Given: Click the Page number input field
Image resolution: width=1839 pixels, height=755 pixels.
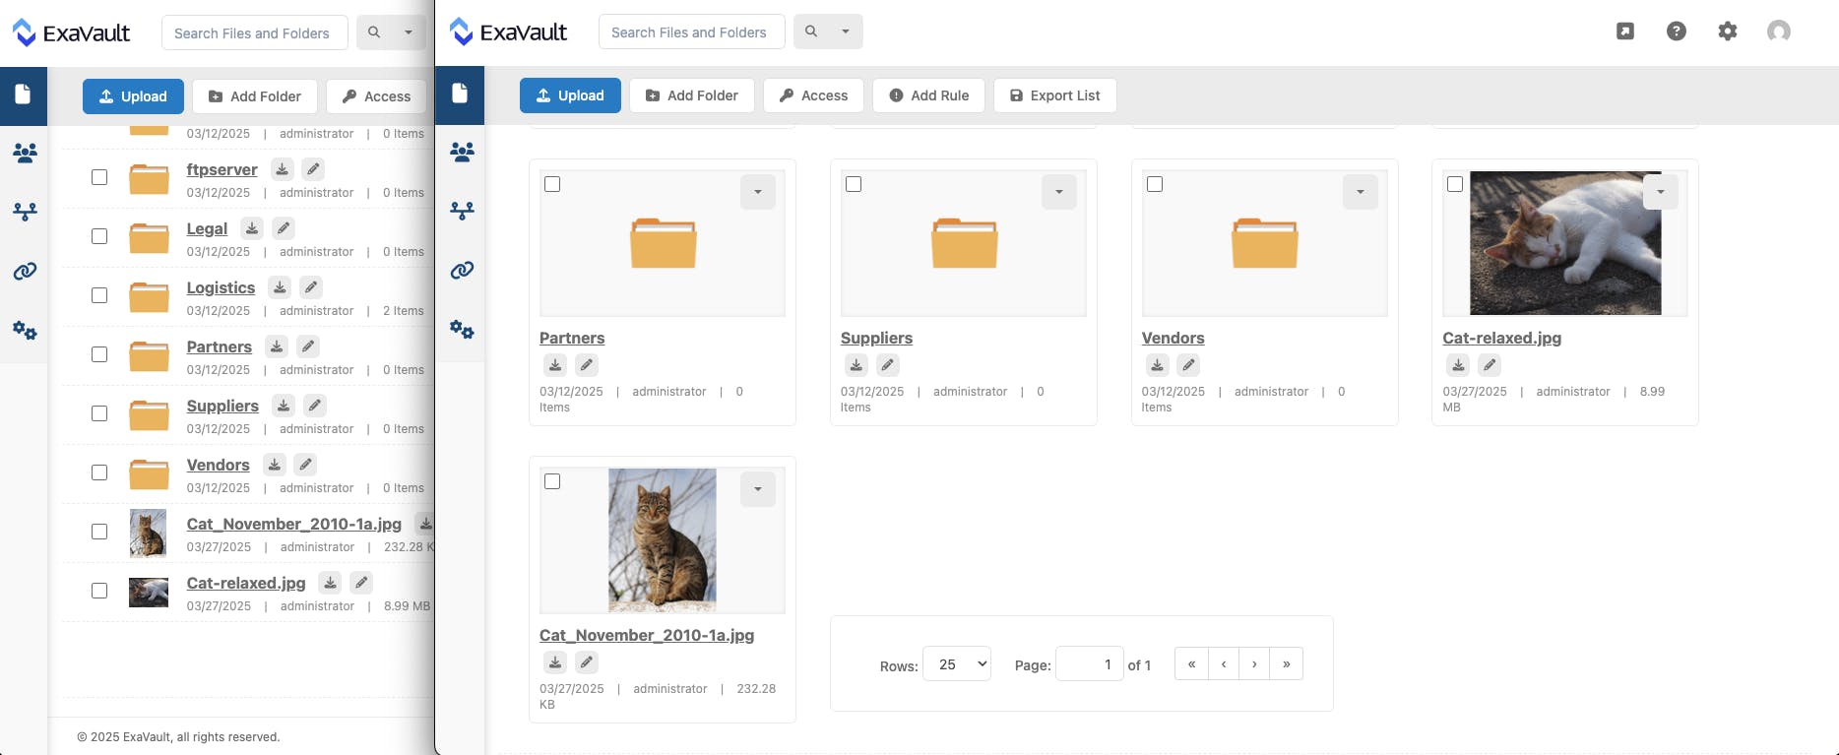Looking at the screenshot, I should [1089, 664].
